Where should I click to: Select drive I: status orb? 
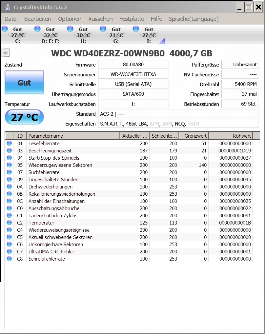point(136,29)
